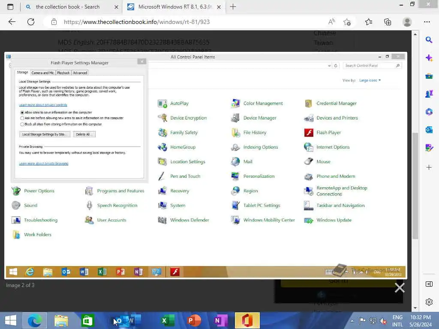
Task: Open File Explorer from host taskbar
Action: coord(61,320)
